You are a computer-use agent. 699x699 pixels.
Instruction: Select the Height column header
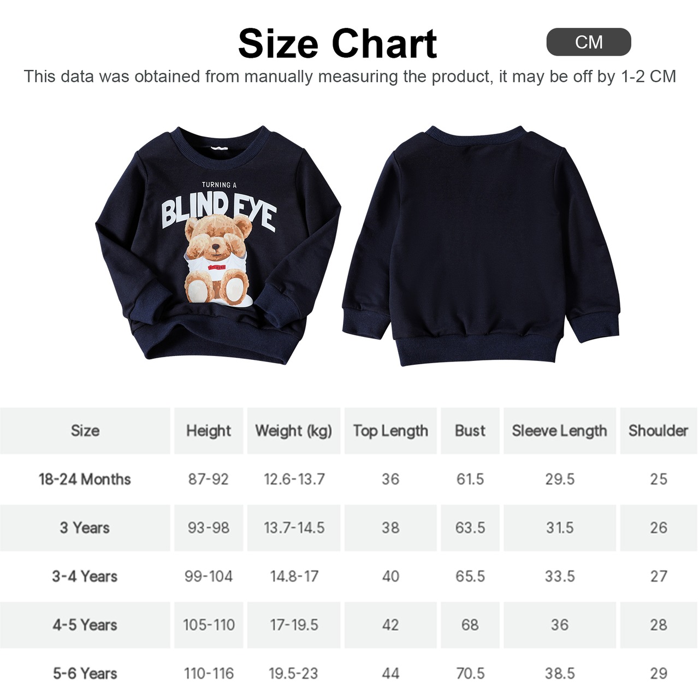209,431
